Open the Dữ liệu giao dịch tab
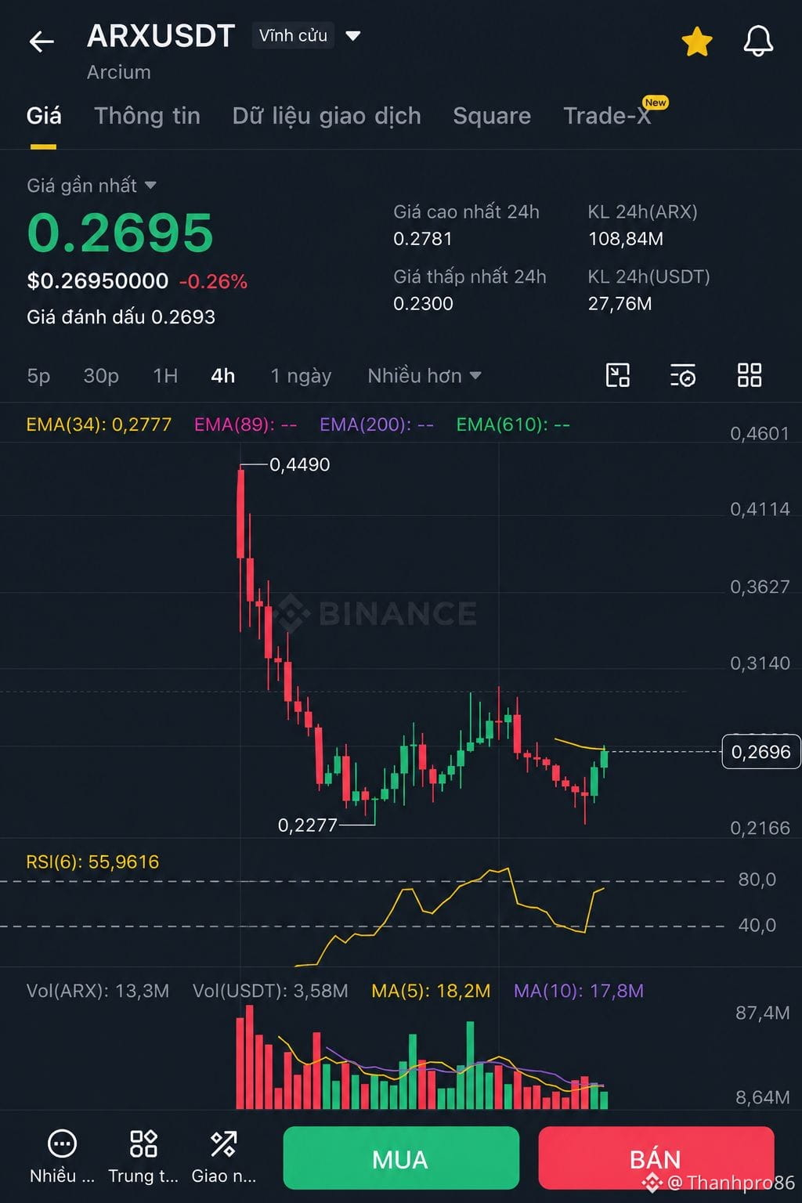This screenshot has height=1203, width=802. pyautogui.click(x=327, y=116)
